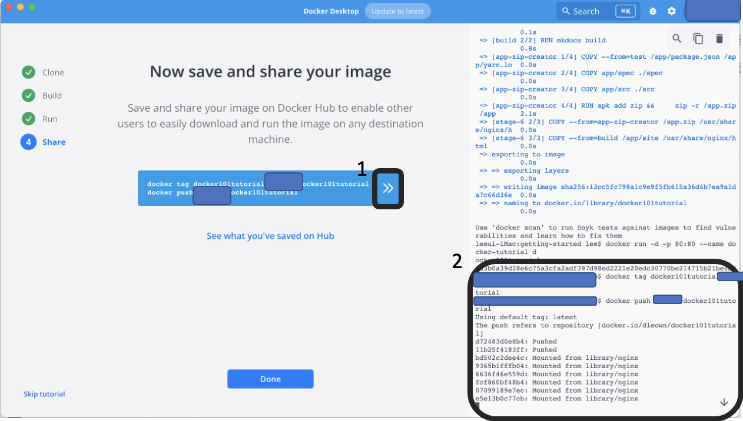The height and width of the screenshot is (421, 743).
Task: Click the Run step label
Action: (50, 119)
